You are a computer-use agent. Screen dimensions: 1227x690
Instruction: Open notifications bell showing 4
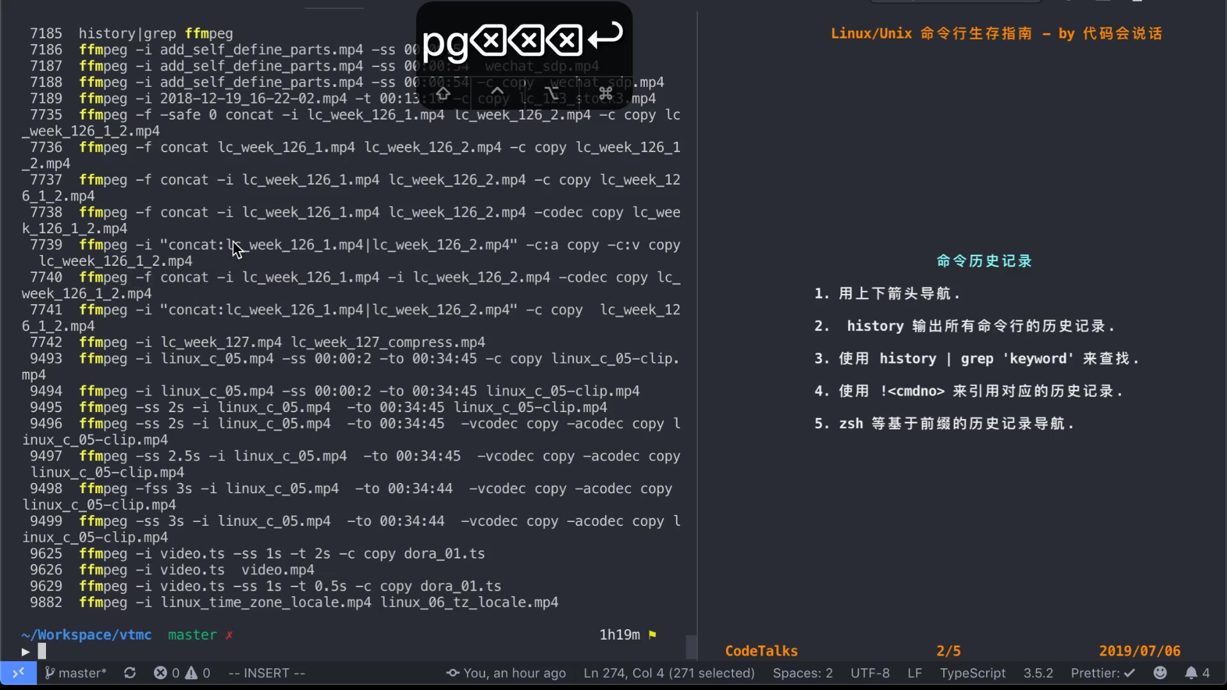coord(1197,673)
